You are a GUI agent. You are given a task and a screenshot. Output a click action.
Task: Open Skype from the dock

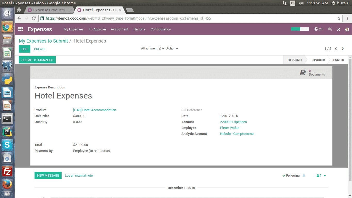pos(7,145)
